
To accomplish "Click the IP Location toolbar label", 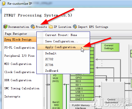I will 63,27.
